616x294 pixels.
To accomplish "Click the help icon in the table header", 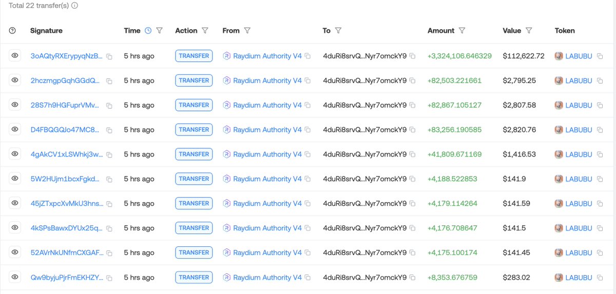I will (12, 31).
